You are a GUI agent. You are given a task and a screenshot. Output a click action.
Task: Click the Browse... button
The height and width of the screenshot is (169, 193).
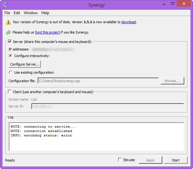(x=172, y=81)
